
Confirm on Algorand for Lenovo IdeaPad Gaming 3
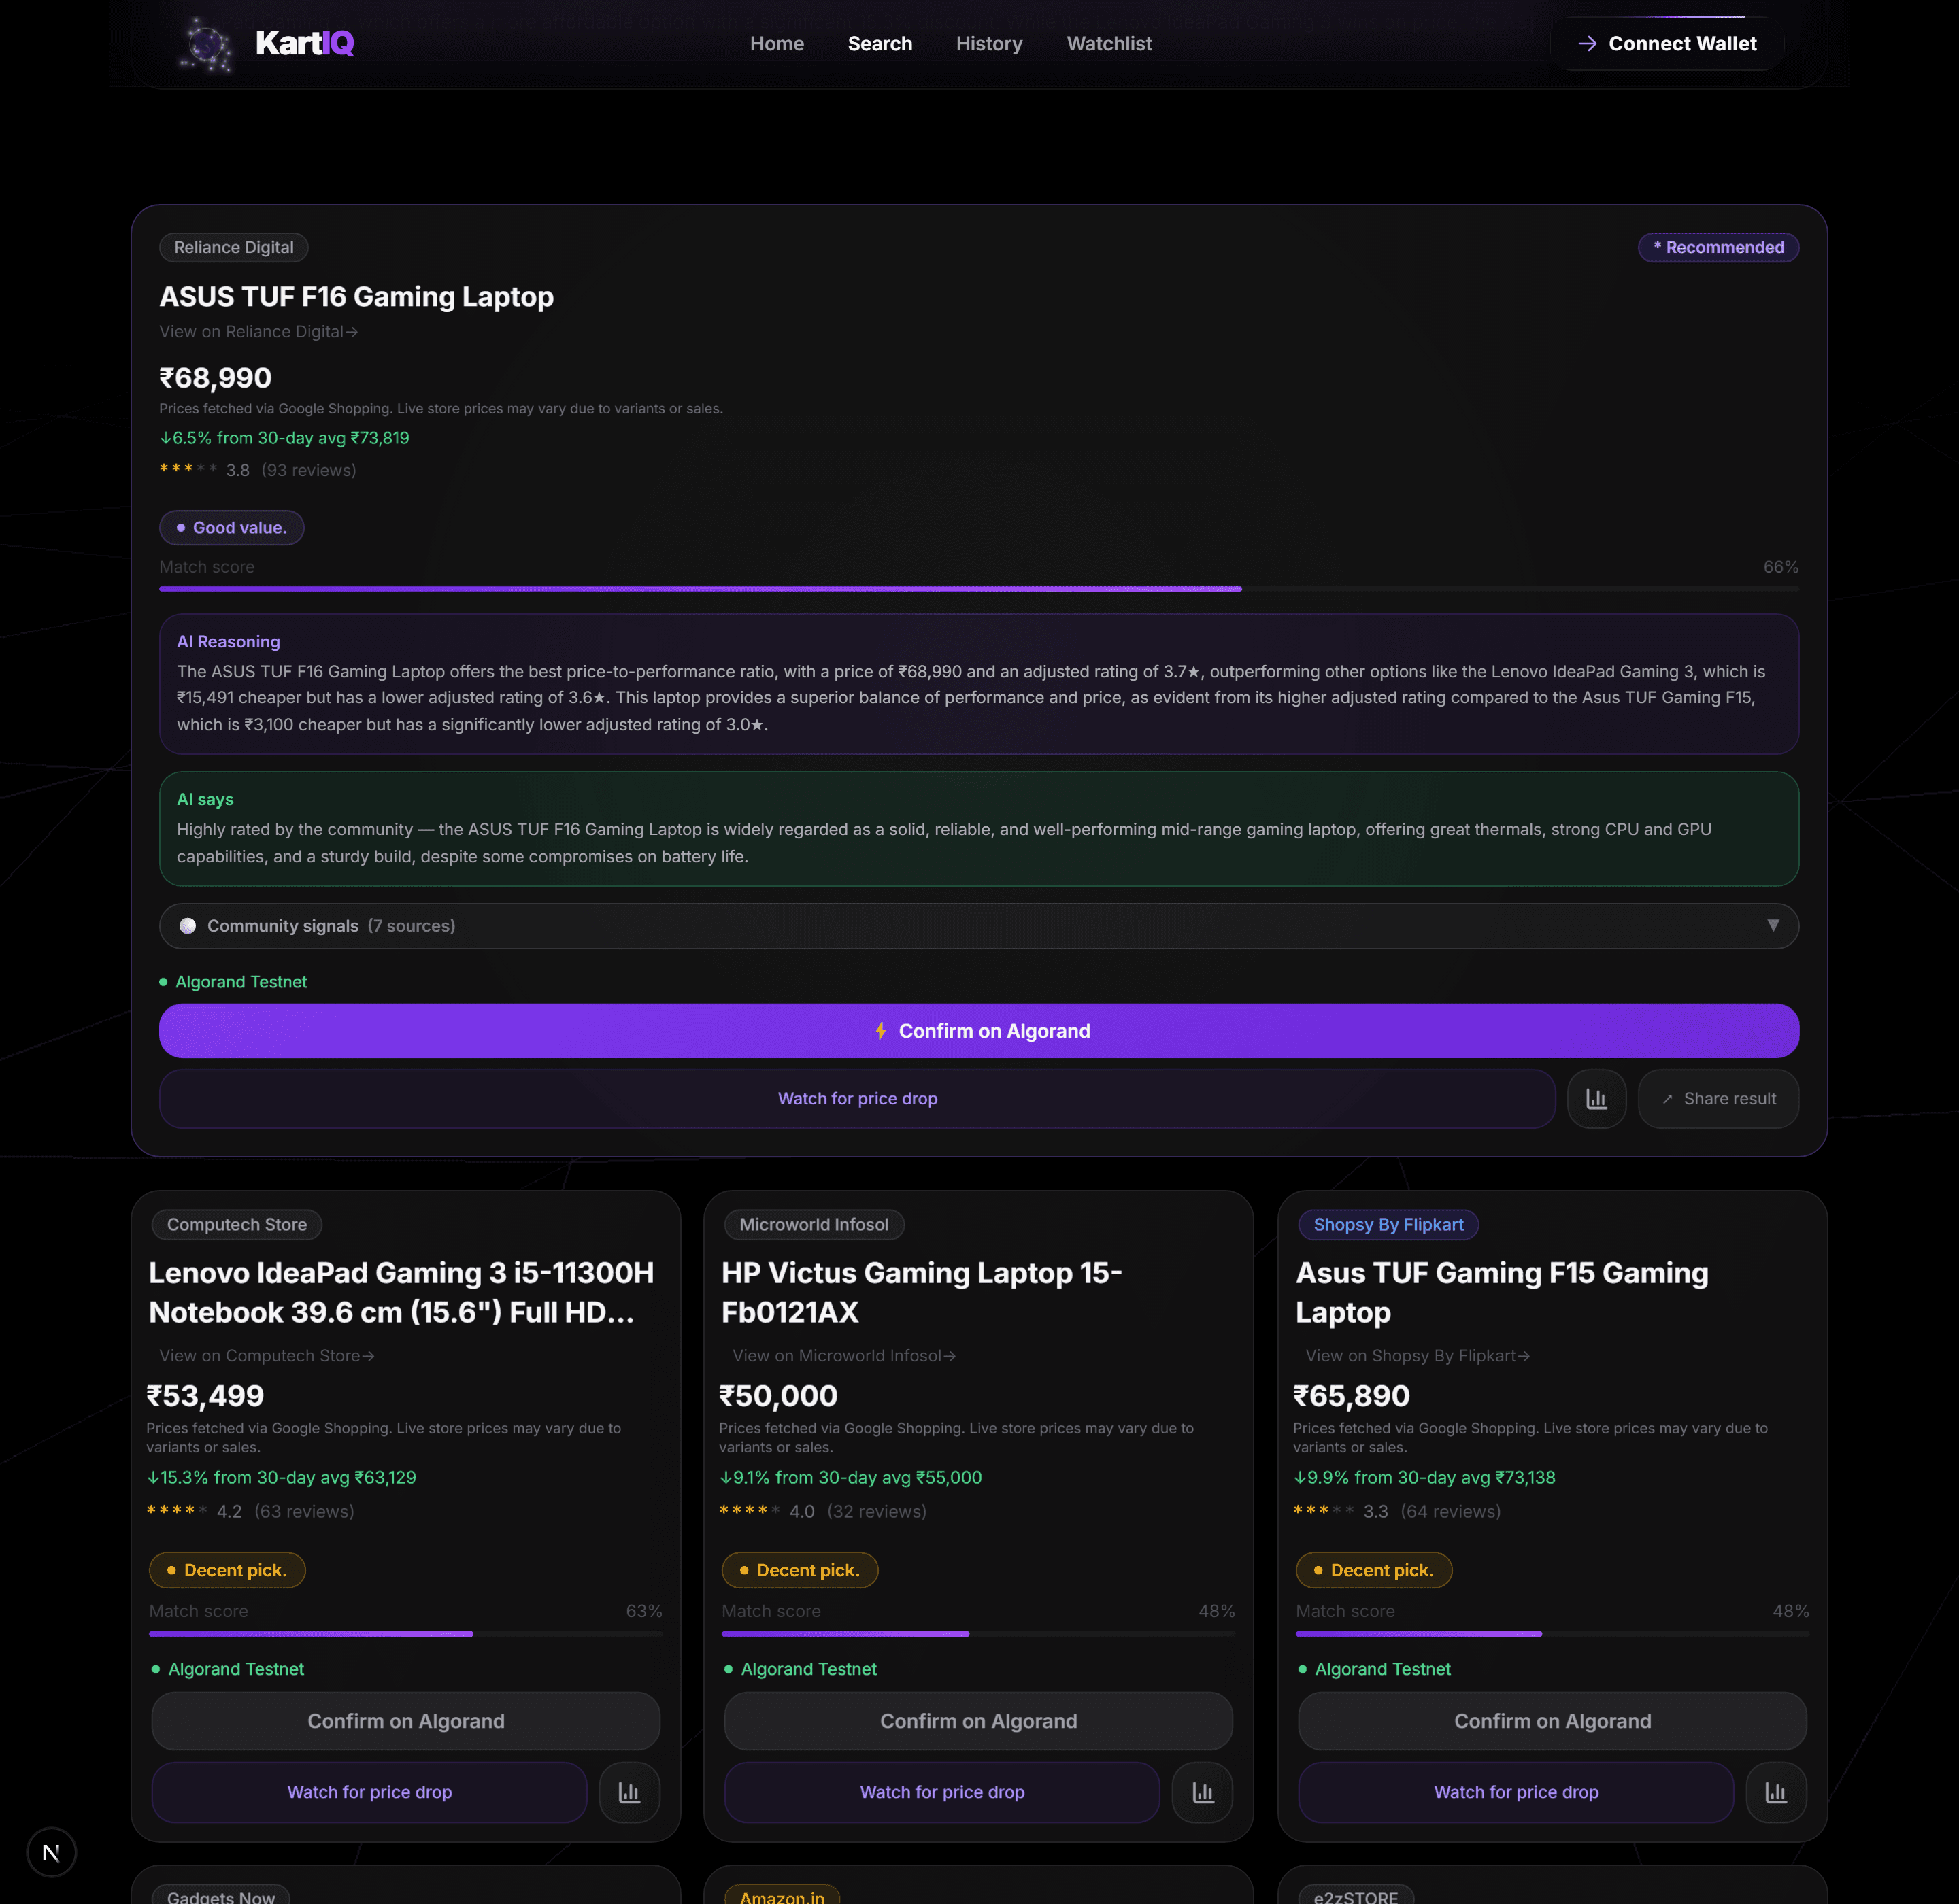coord(405,1721)
